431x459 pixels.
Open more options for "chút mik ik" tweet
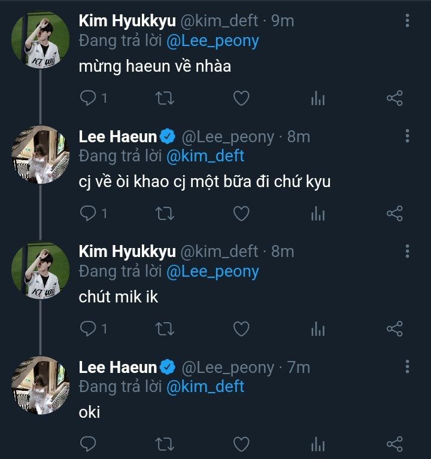pyautogui.click(x=407, y=251)
